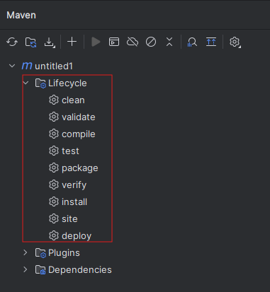Screen dimensions: 270x292
Task: Click the Plugins folder icon
Action: [x=40, y=253]
